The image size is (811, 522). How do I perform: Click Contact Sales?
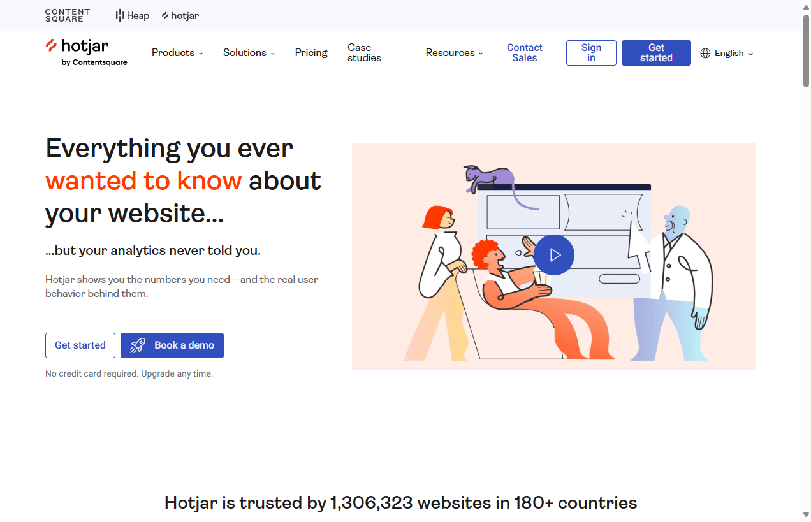524,52
